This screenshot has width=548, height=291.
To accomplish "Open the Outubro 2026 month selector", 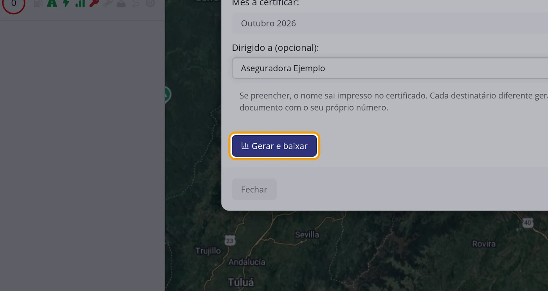I will pyautogui.click(x=390, y=23).
